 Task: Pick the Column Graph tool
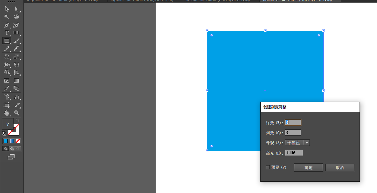point(16,97)
